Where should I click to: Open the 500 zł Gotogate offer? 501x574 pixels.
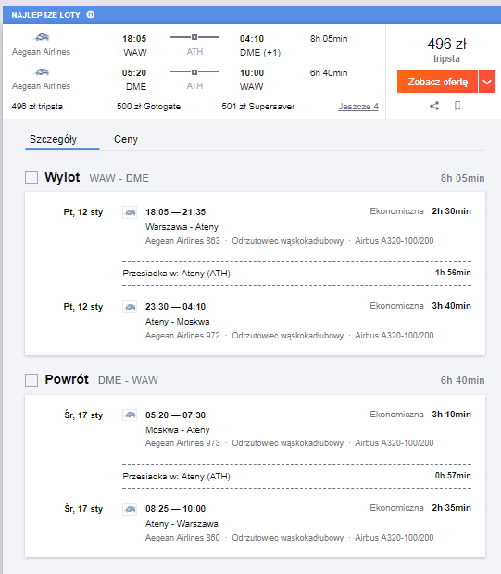tap(148, 107)
